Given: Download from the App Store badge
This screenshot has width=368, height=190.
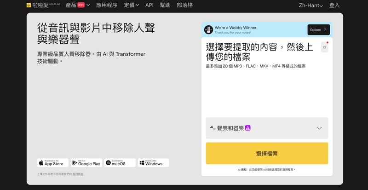Looking at the screenshot, I should coord(53,163).
